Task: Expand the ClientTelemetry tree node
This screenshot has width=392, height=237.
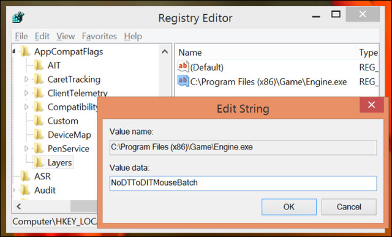Action: pyautogui.click(x=26, y=93)
